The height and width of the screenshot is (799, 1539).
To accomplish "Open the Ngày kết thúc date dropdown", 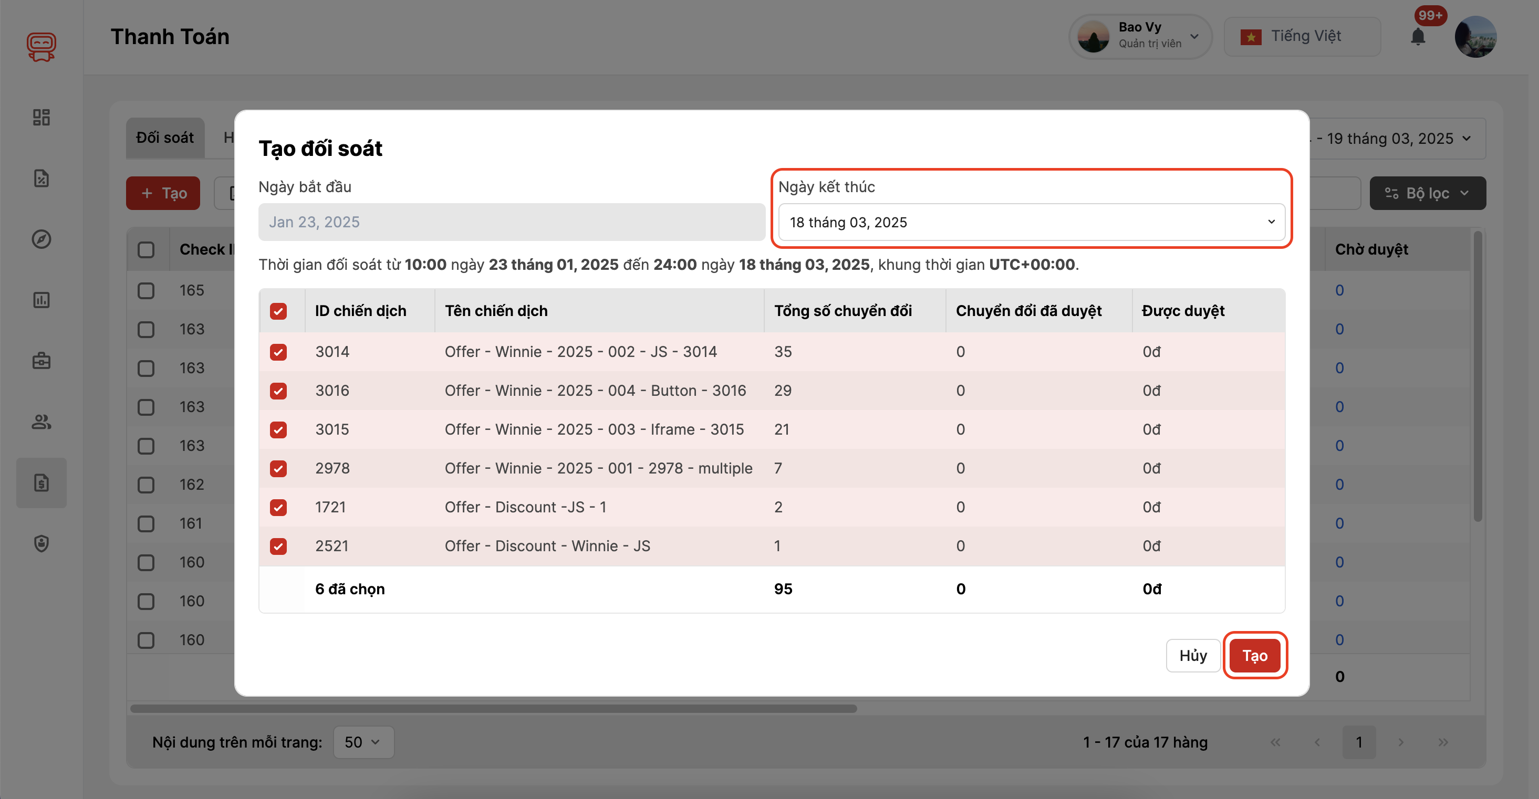I will 1031,222.
